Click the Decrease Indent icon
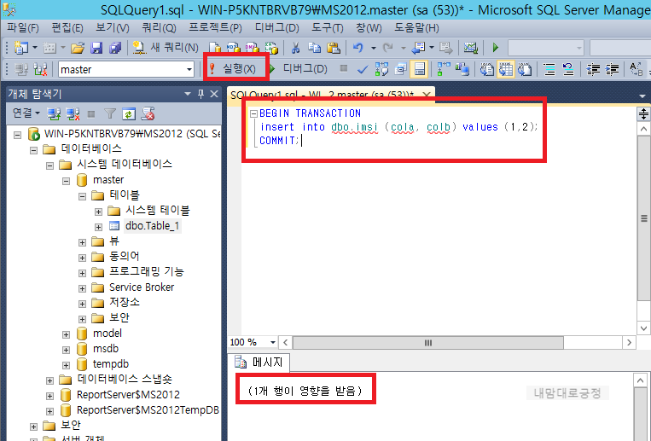651x441 pixels. click(593, 69)
